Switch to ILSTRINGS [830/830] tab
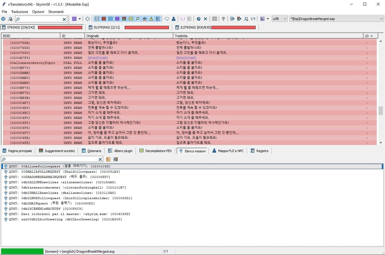 tap(216, 27)
